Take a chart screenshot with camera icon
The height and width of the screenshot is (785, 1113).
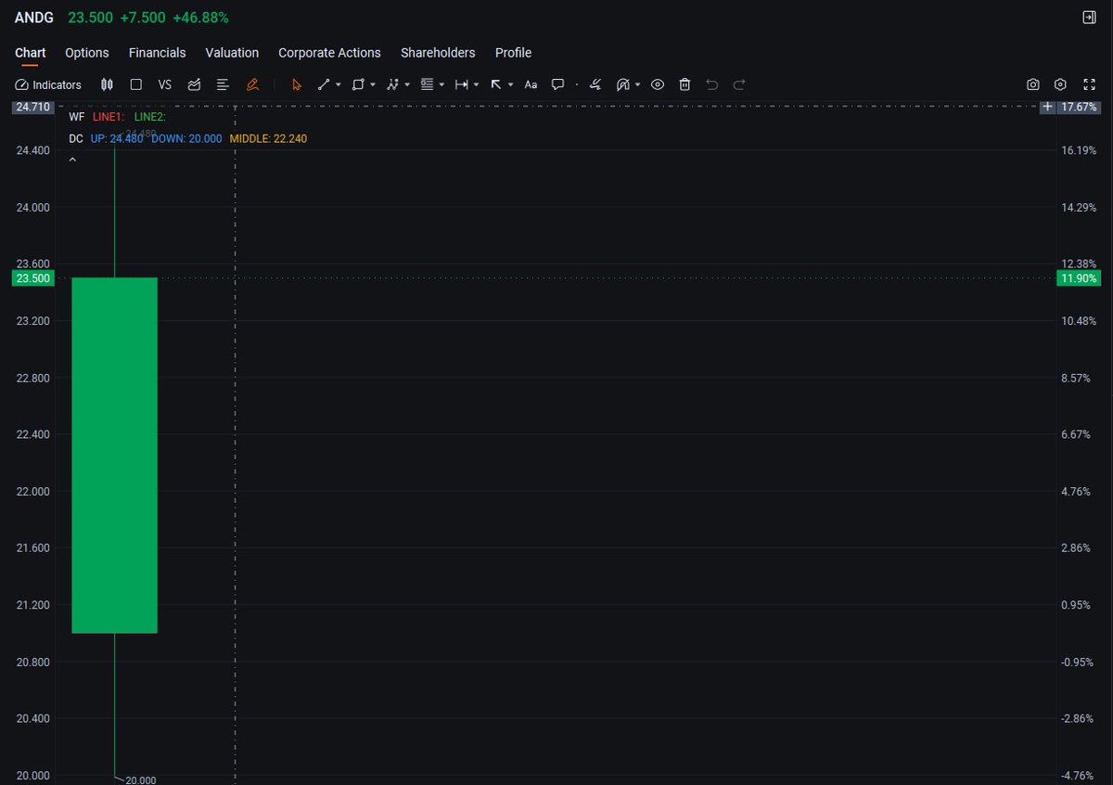coord(1033,84)
